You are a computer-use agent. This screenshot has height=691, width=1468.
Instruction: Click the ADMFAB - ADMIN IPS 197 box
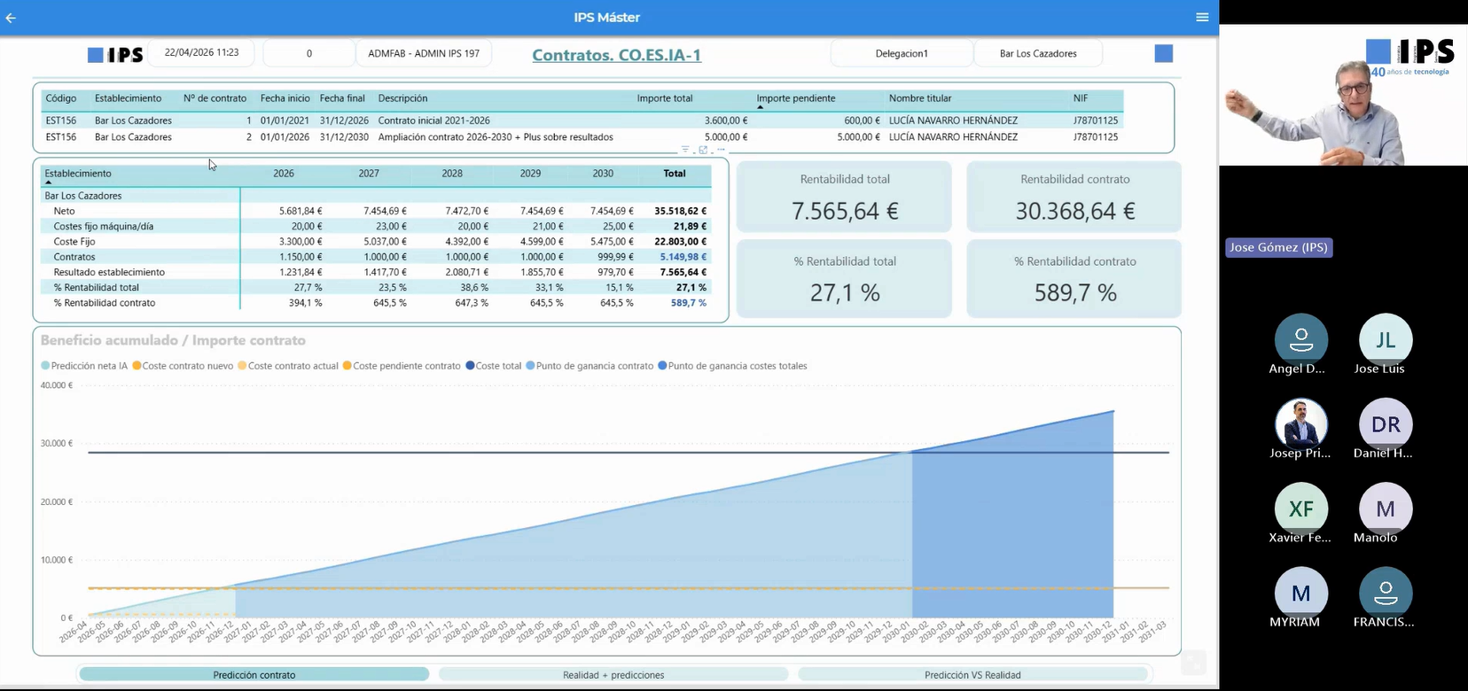coord(424,53)
